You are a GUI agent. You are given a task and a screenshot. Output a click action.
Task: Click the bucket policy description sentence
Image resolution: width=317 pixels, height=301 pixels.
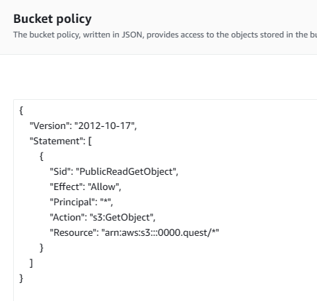click(x=165, y=35)
